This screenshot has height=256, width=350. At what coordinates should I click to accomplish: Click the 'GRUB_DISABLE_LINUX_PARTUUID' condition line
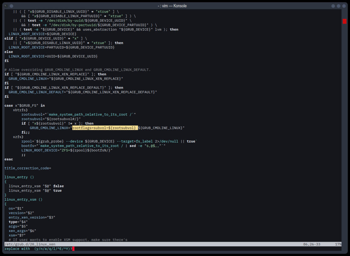tap(78, 16)
